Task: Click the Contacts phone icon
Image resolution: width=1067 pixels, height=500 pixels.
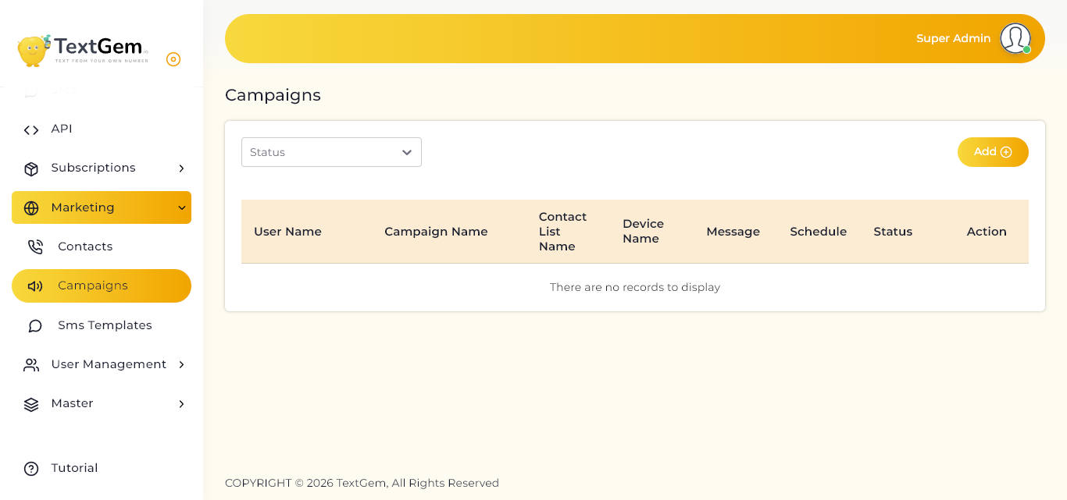Action: pyautogui.click(x=35, y=247)
